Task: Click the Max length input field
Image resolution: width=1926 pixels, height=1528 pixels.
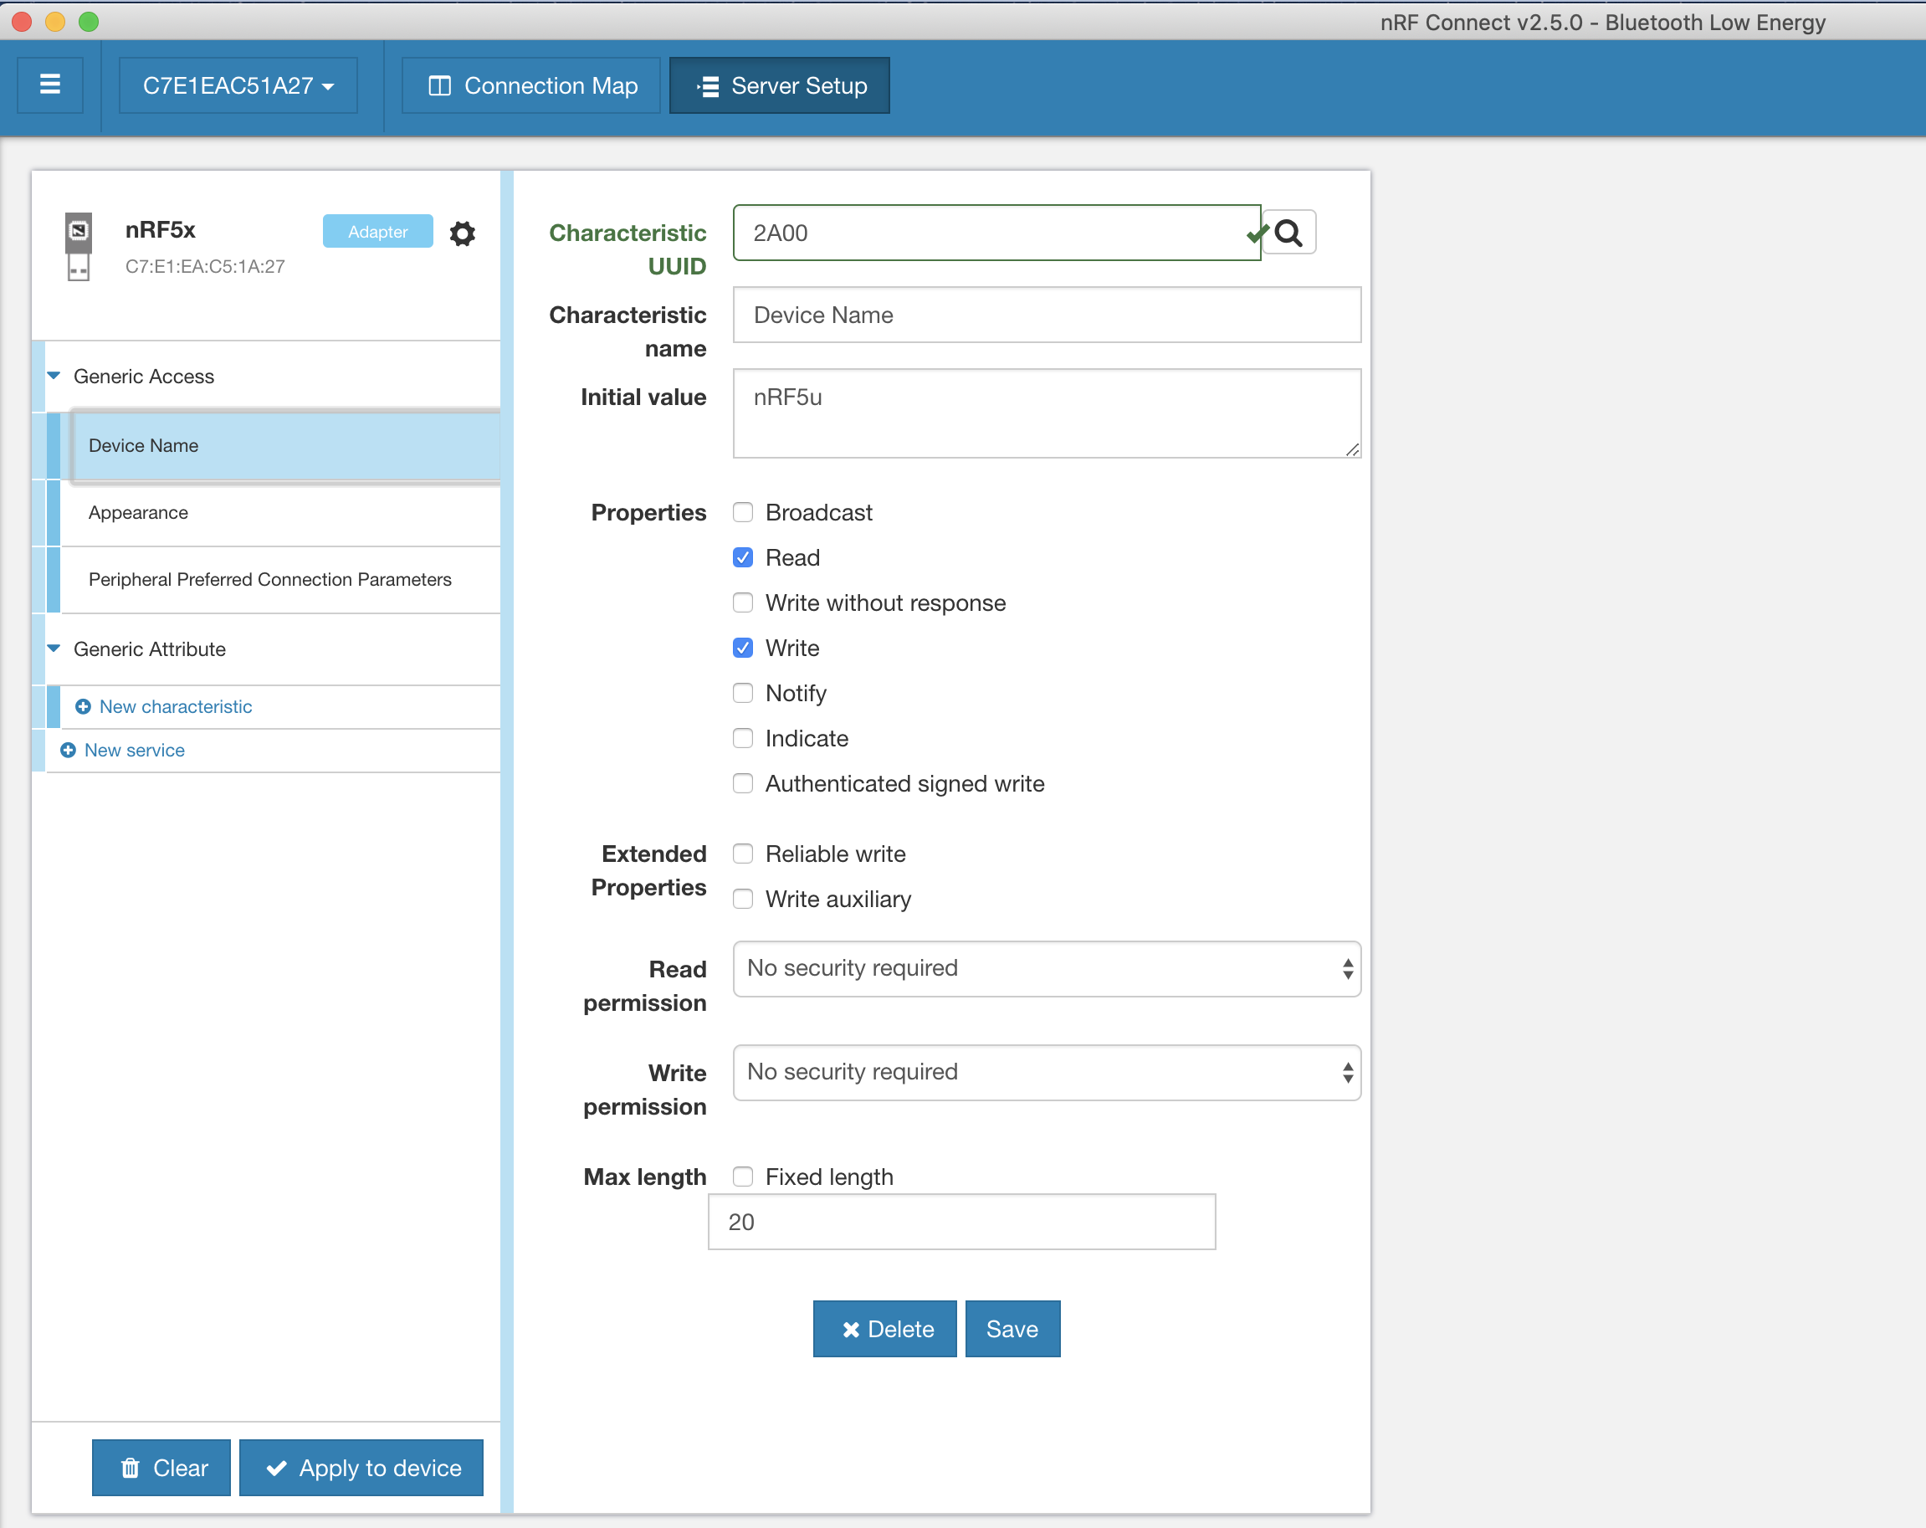Action: click(x=961, y=1223)
